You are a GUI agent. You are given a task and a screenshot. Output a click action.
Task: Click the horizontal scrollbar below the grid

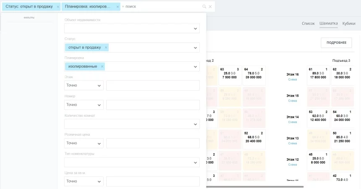(255, 187)
